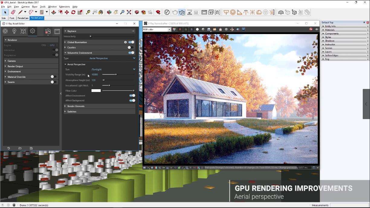This screenshot has height=208, width=370.
Task: Expand the Camera rollout
Action: tap(12, 61)
